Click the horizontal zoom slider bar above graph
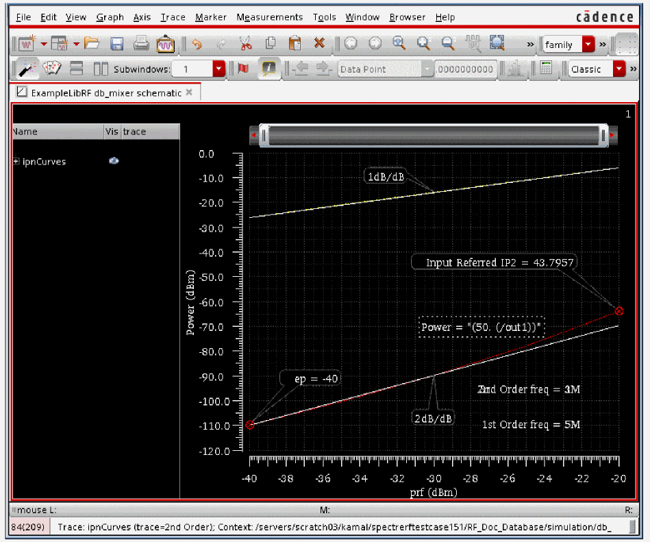This screenshot has width=650, height=542. pyautogui.click(x=432, y=136)
